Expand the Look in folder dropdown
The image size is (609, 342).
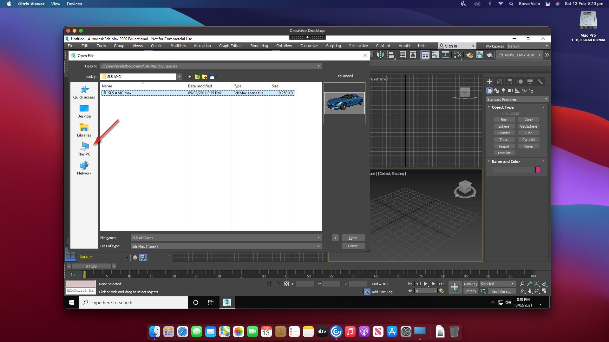(x=179, y=77)
